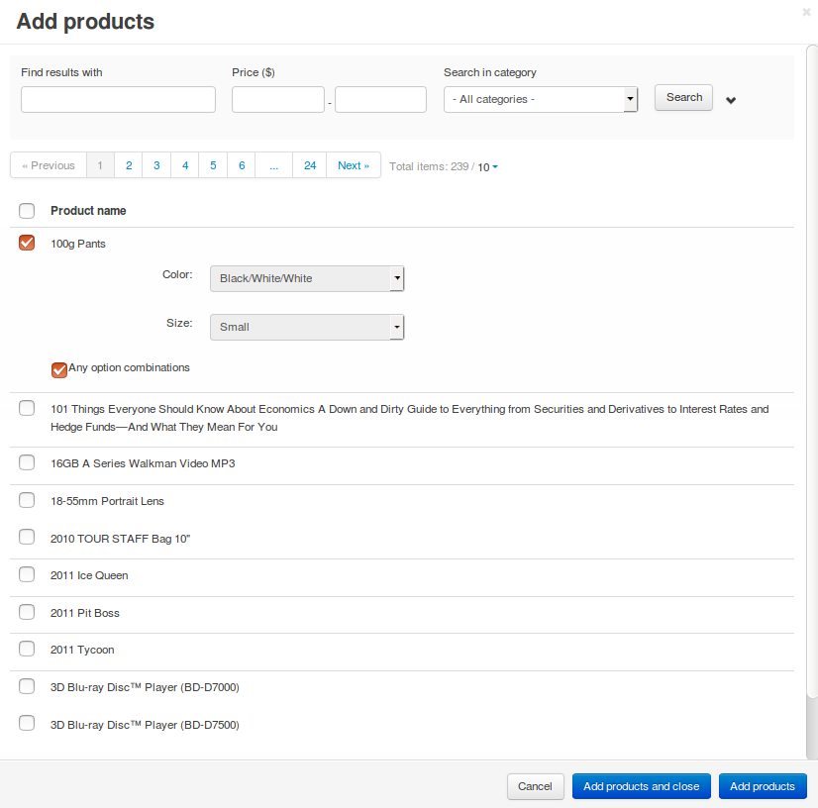818x808 pixels.
Task: Click the minimum Price input field
Action: [x=278, y=99]
